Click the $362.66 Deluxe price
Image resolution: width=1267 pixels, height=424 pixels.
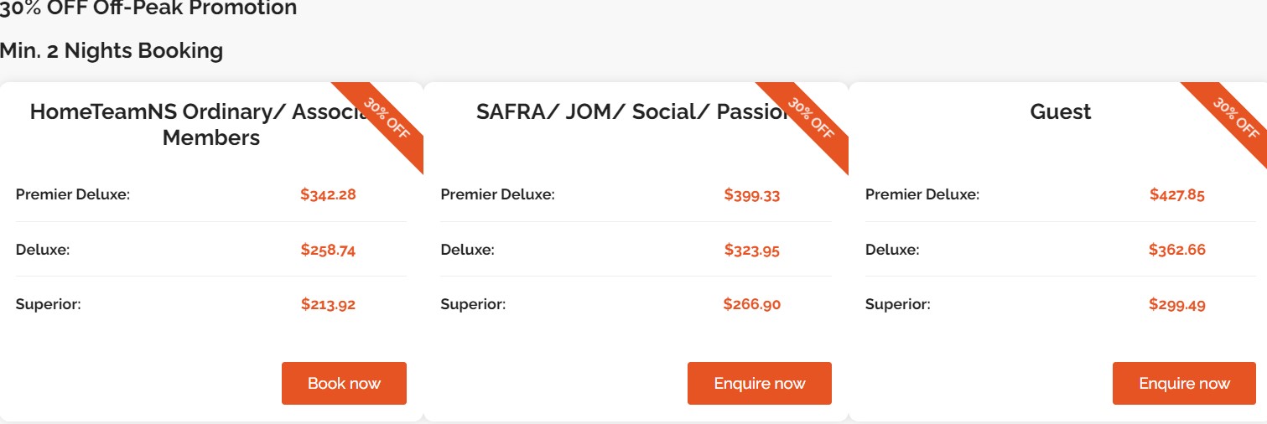pyautogui.click(x=1177, y=250)
